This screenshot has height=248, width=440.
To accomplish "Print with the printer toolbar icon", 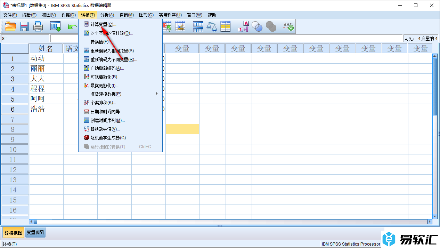I will click(x=38, y=26).
